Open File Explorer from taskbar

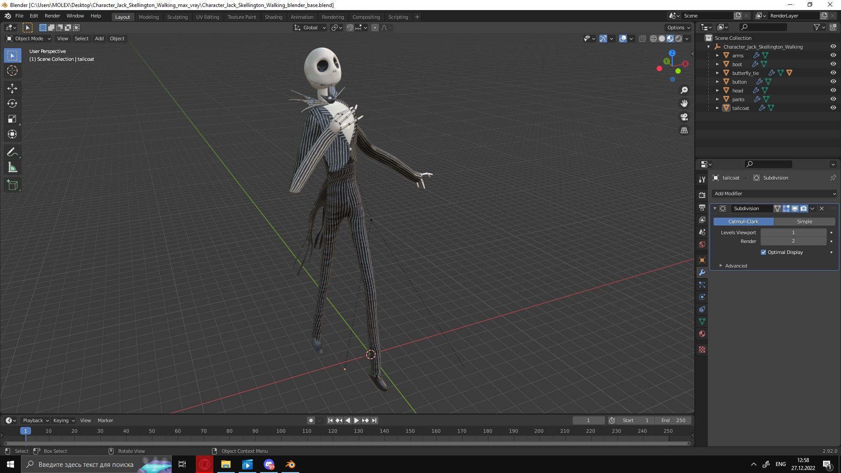point(226,464)
